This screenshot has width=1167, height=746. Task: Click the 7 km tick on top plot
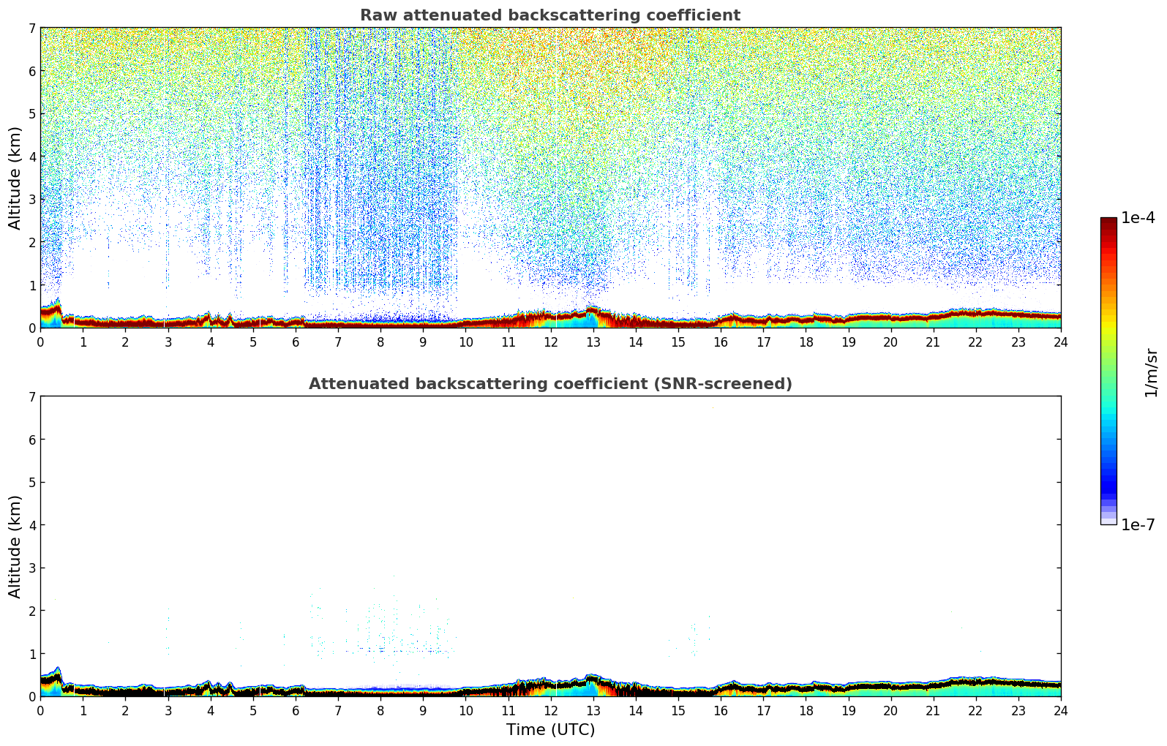pyautogui.click(x=31, y=28)
